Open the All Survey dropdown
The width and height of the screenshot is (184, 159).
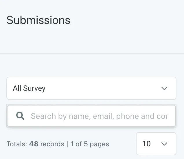click(x=91, y=88)
